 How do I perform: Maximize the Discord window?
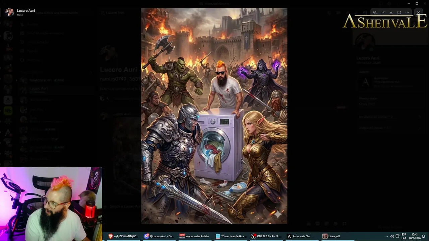[x=417, y=3]
